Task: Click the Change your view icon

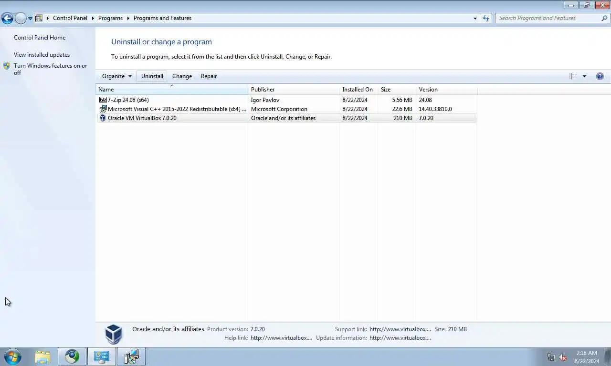Action: point(573,76)
